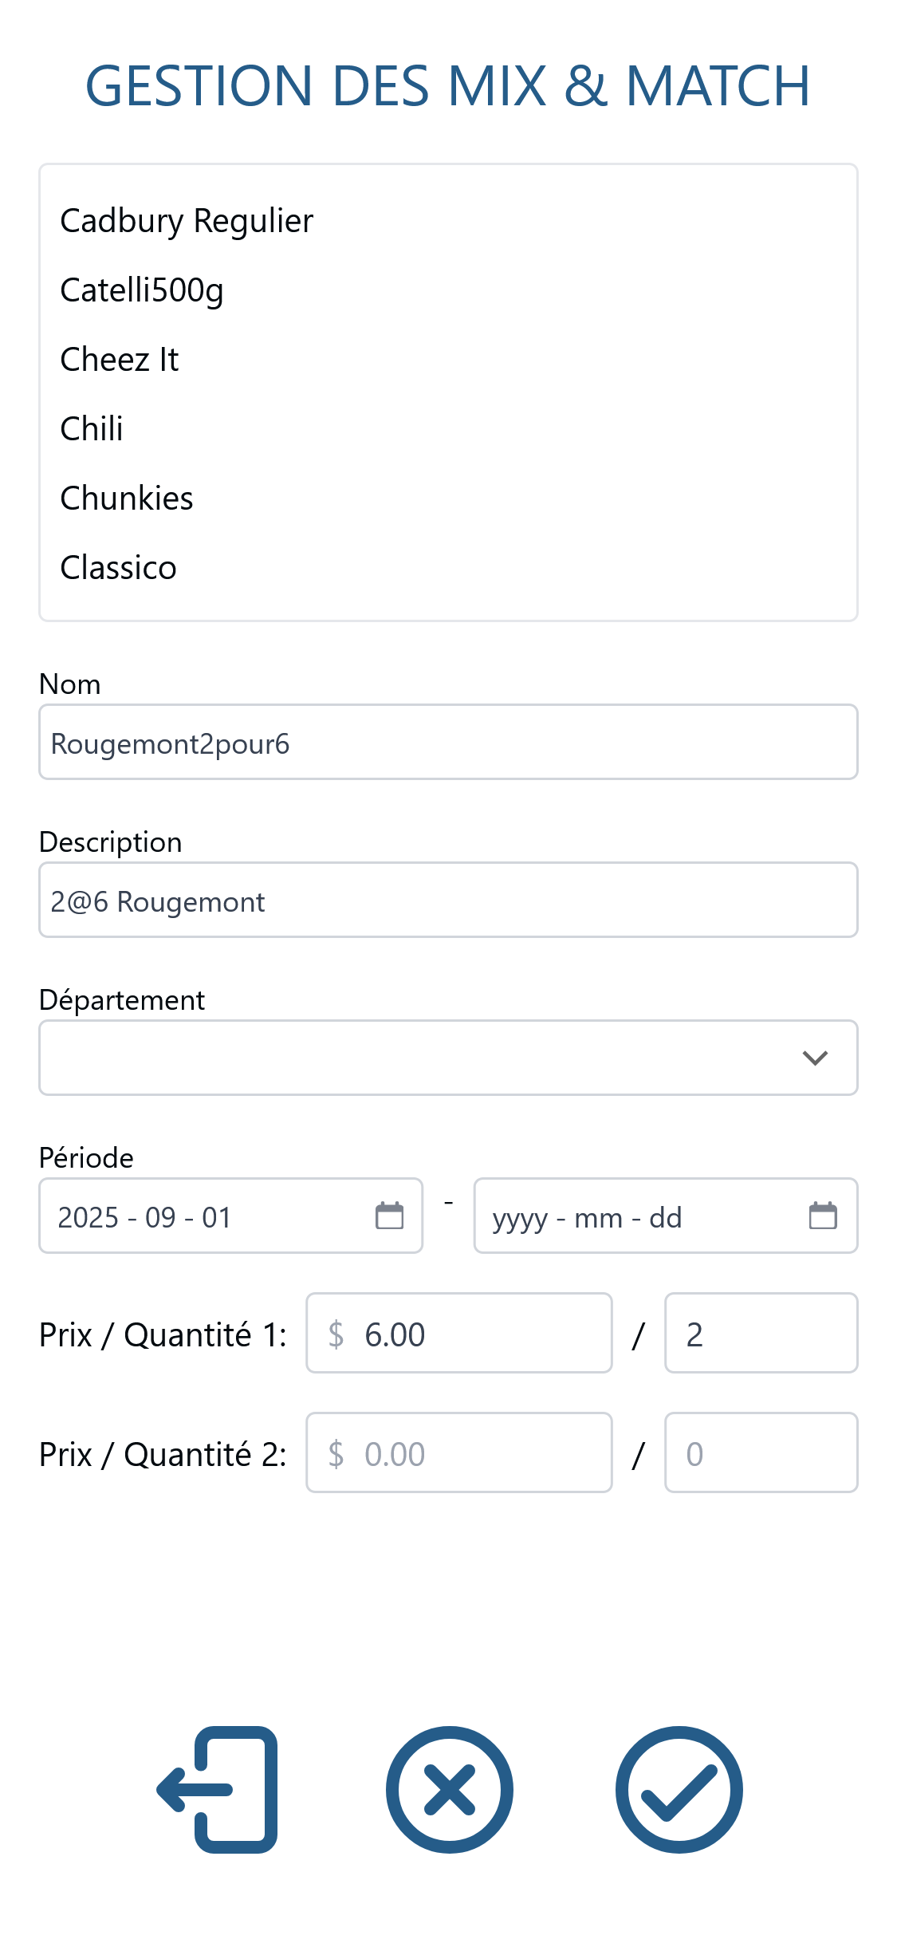The image size is (897, 1943).
Task: Expand the Département dropdown
Action: pyautogui.click(x=448, y=1058)
